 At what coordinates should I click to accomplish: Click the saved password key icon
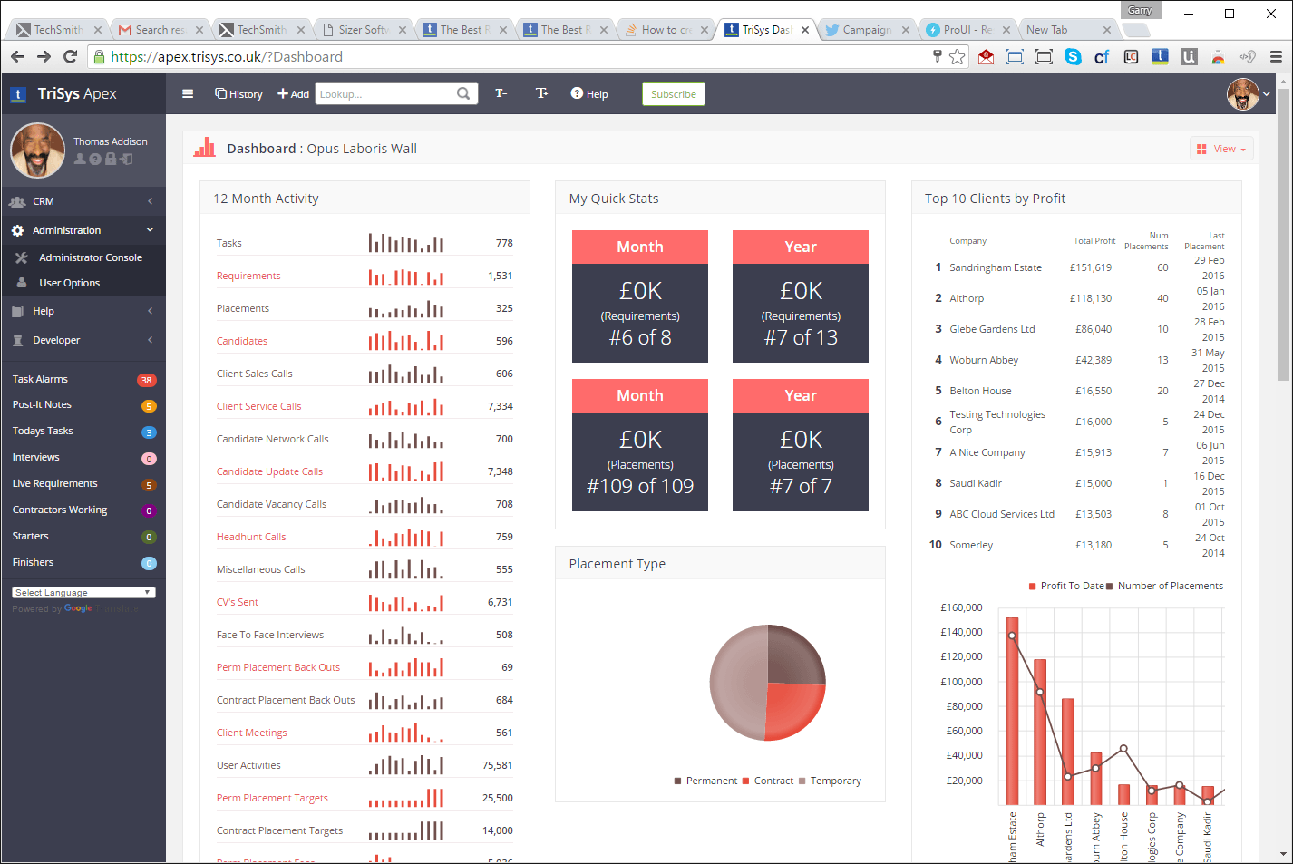[938, 56]
